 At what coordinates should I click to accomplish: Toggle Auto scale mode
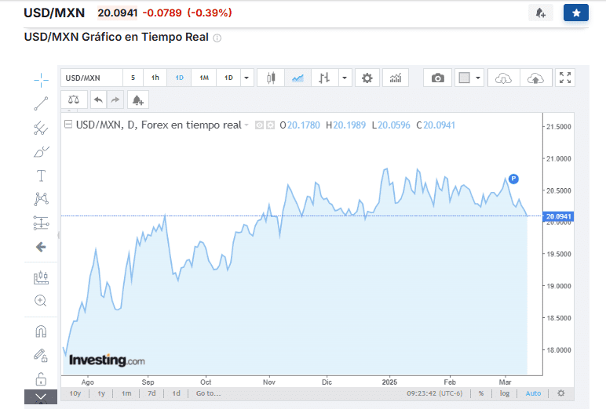click(x=533, y=393)
